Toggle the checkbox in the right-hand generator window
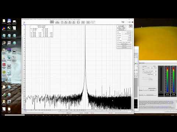Screen dimensions: 177x132 tap(143, 73)
